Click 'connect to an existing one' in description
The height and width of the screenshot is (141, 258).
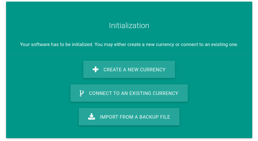tap(210, 44)
